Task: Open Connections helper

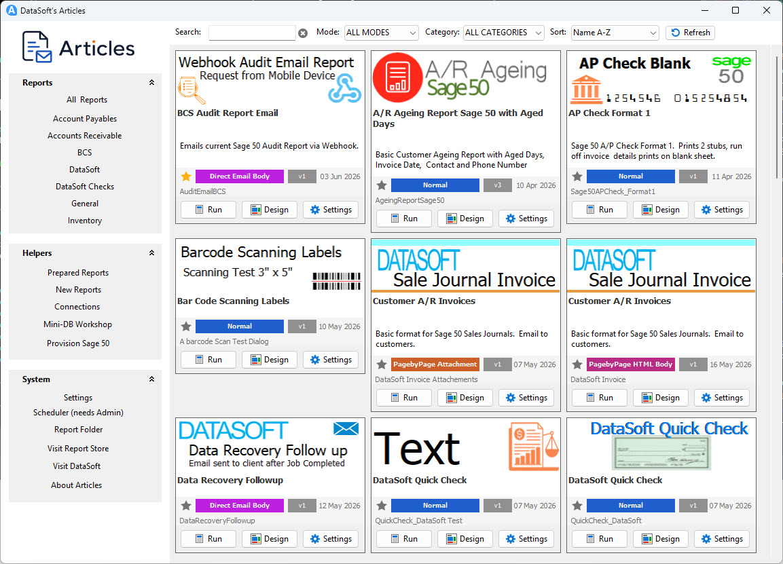Action: 77,307
